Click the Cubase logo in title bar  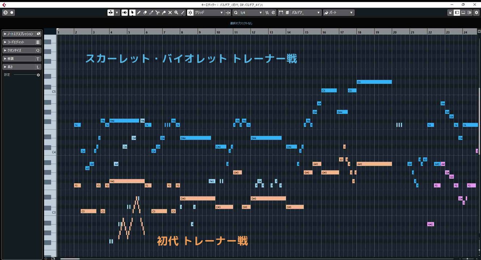(x=4, y=4)
